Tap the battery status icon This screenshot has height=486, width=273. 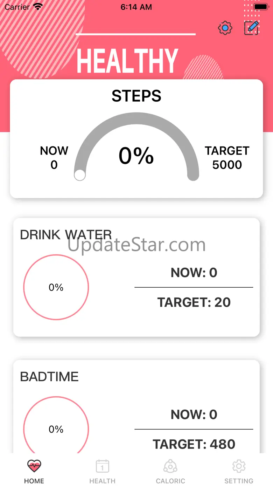coord(260,7)
